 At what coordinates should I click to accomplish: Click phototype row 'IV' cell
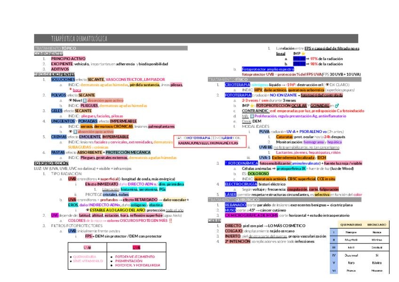point(334,255)
